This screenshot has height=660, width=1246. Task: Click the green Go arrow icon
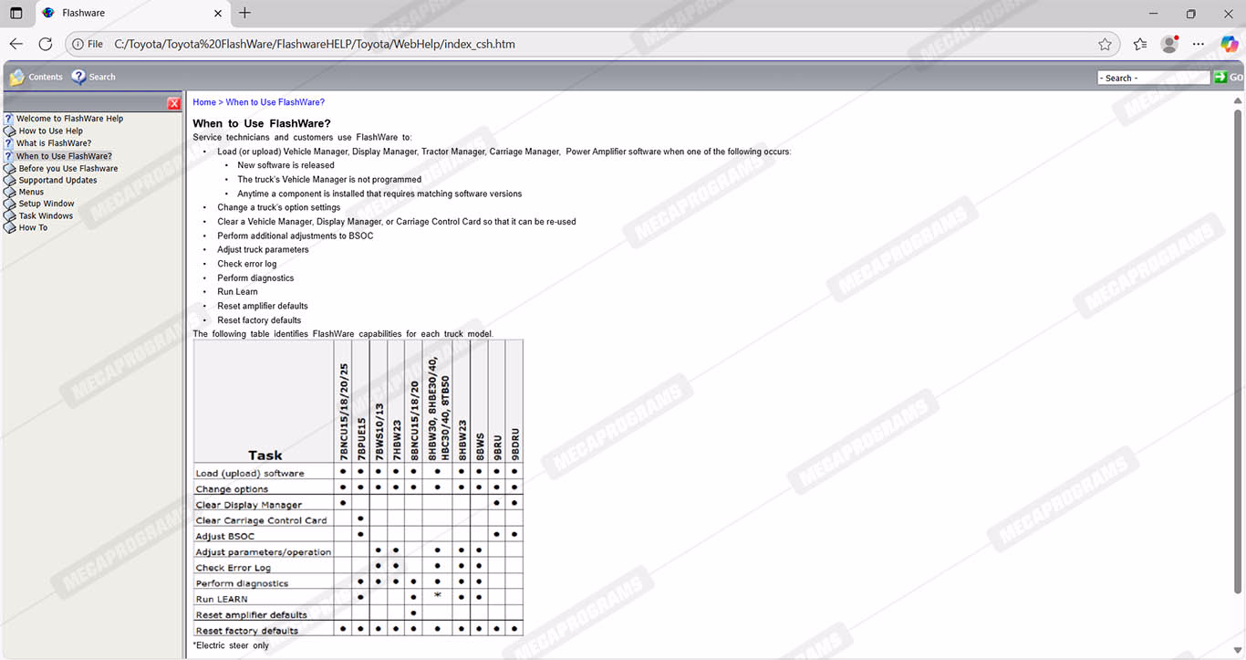tap(1220, 78)
